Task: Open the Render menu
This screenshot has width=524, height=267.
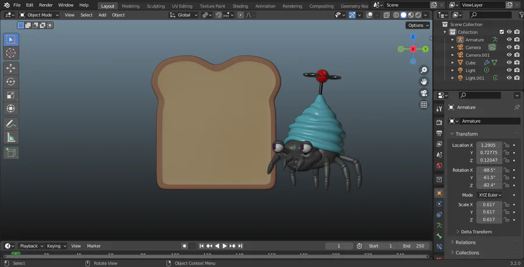Action: 45,5
